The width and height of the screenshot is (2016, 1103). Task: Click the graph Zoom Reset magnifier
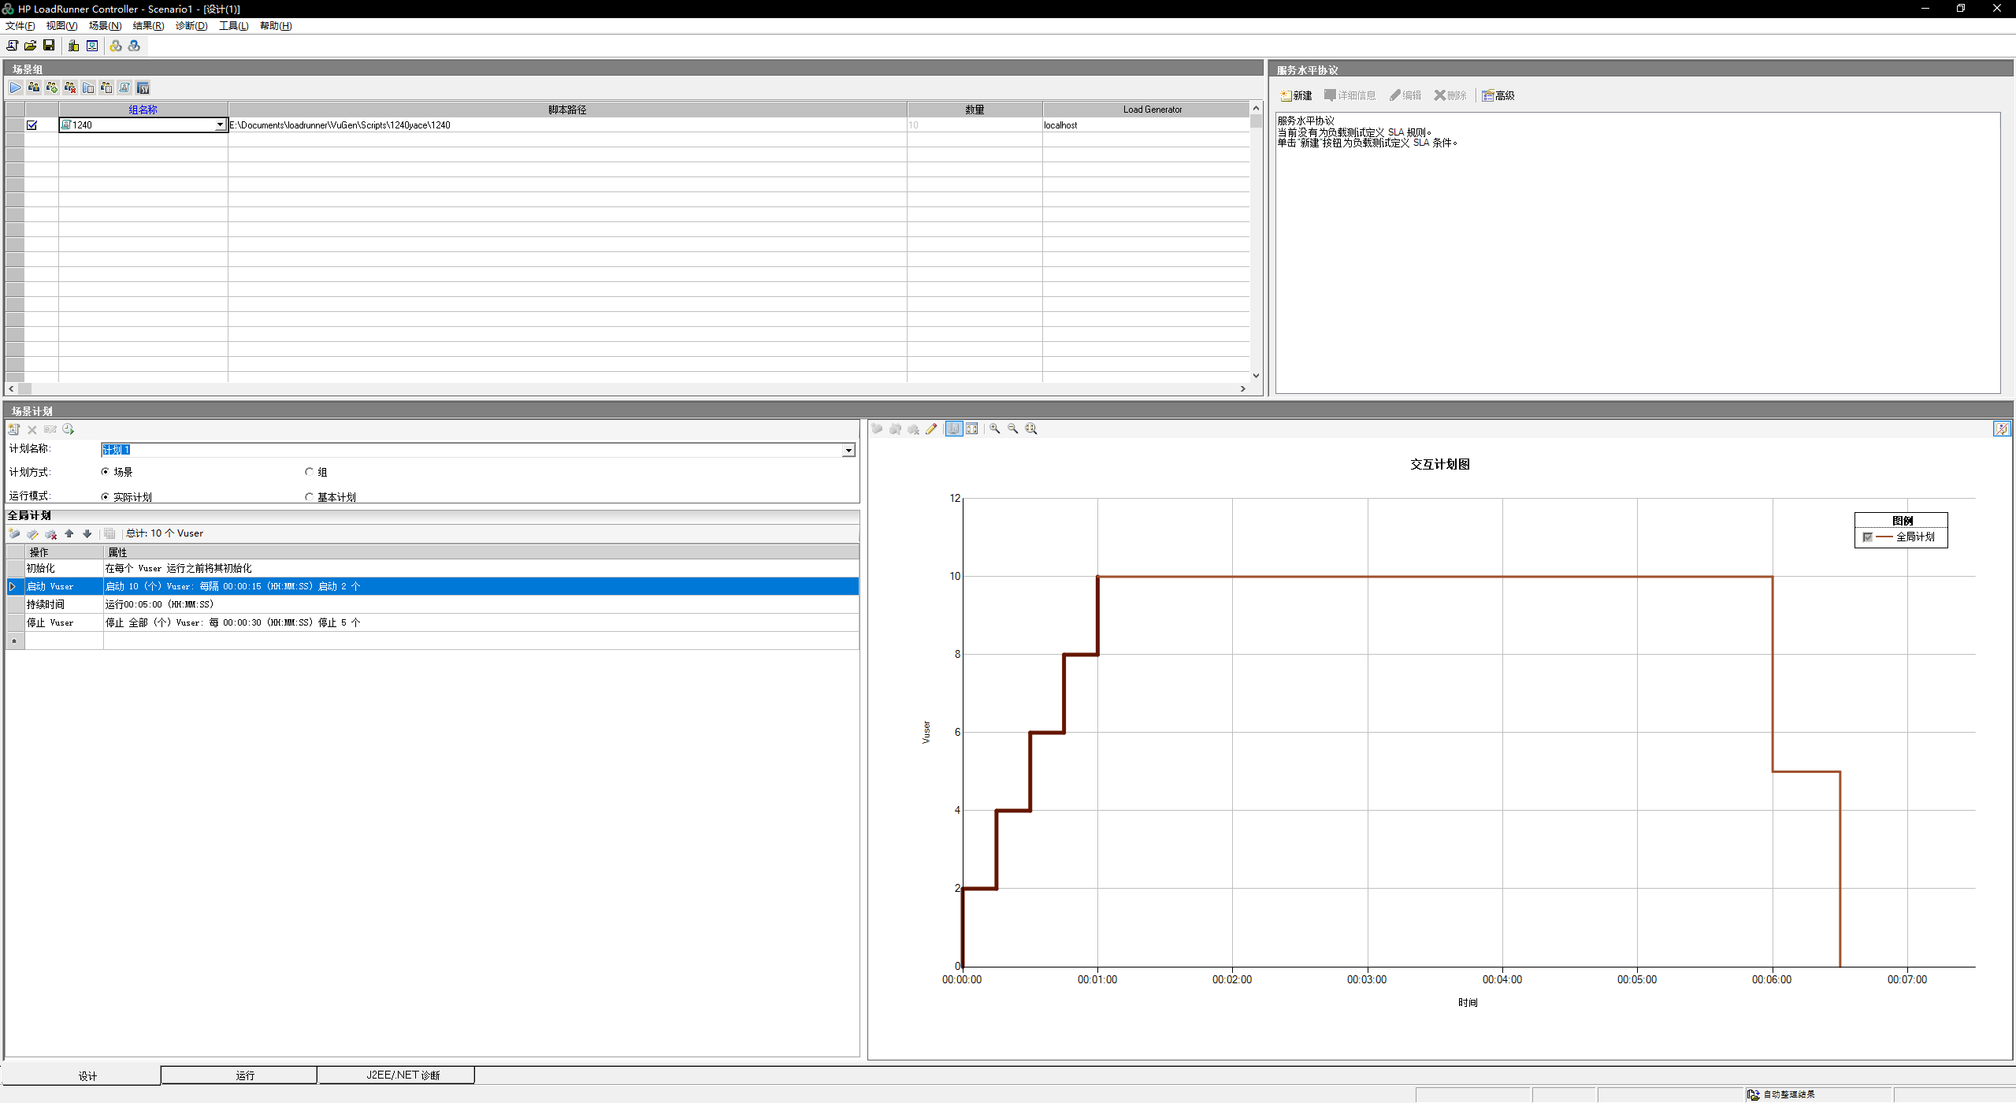[1031, 429]
